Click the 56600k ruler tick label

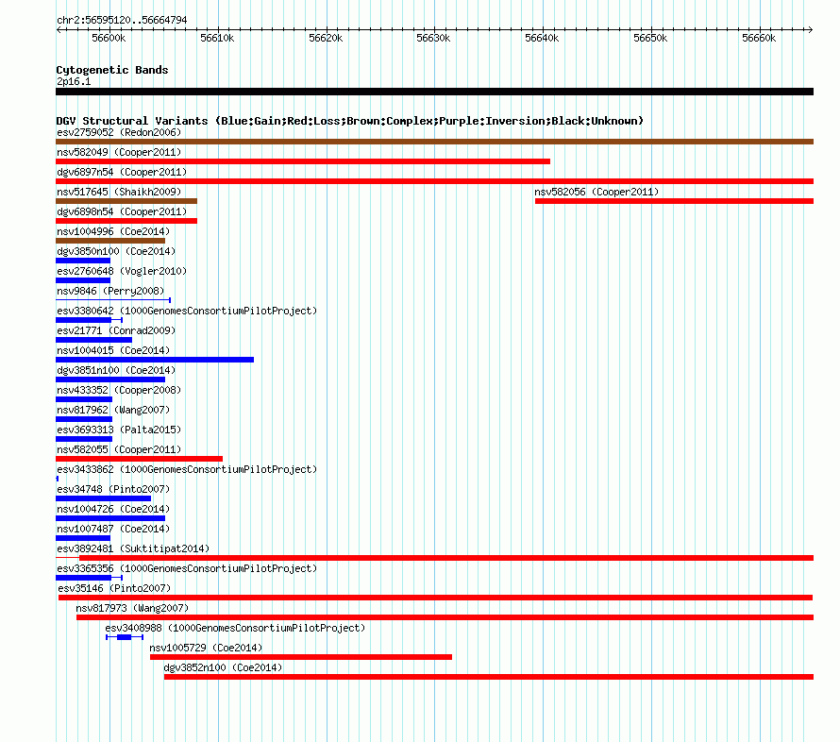(x=109, y=38)
